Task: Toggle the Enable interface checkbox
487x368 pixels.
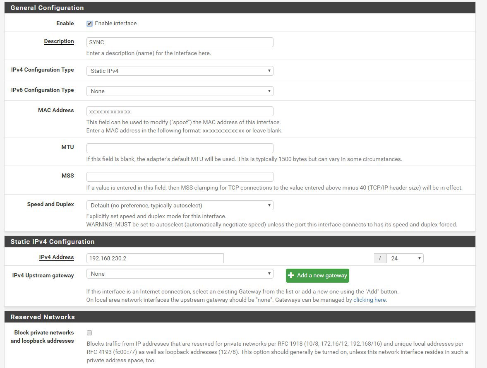Action: pyautogui.click(x=89, y=24)
